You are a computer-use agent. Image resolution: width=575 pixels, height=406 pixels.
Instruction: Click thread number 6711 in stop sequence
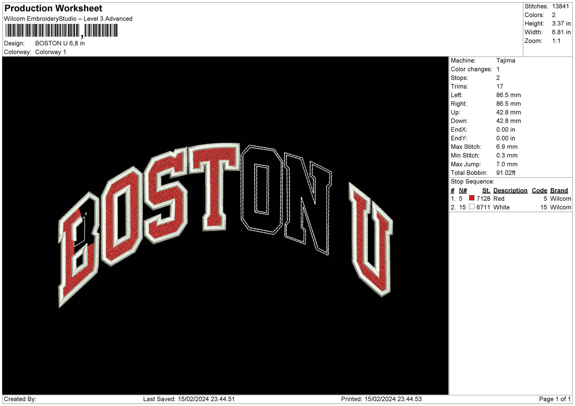(x=483, y=207)
